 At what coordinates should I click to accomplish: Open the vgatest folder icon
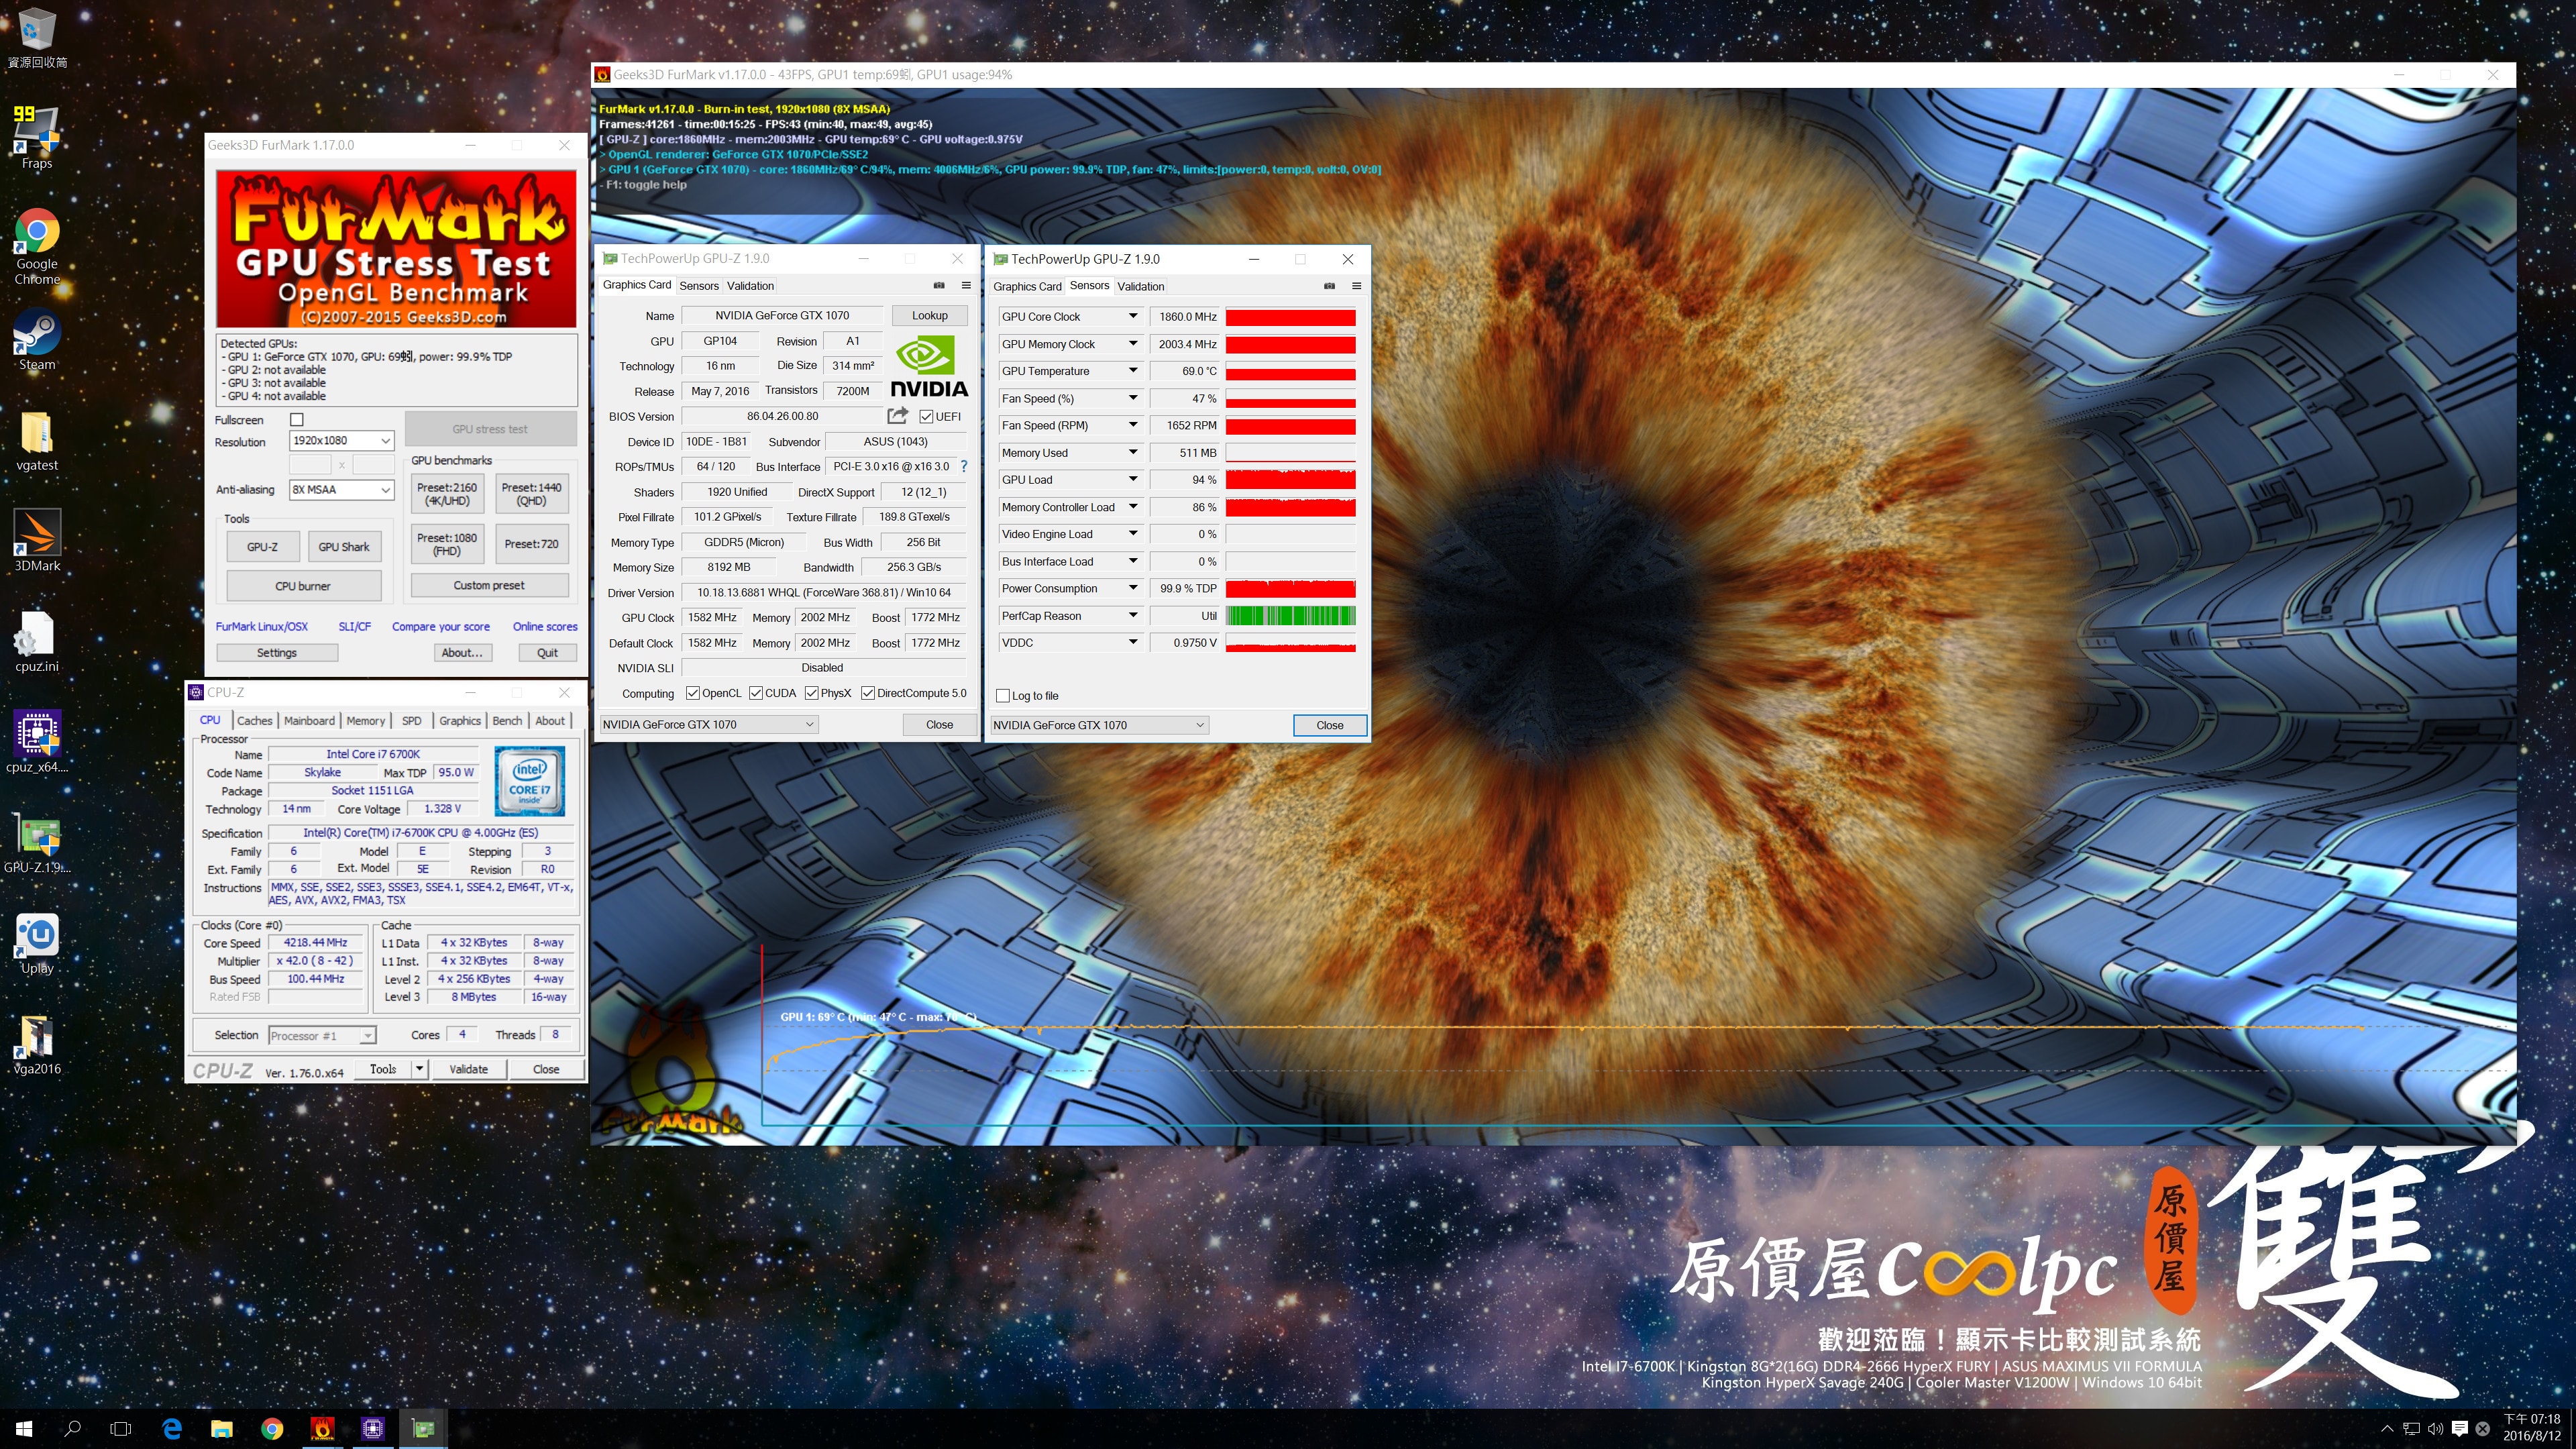(37, 441)
